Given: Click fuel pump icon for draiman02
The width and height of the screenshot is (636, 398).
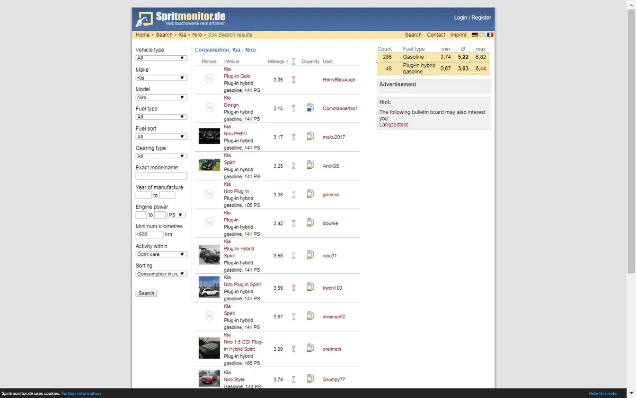Looking at the screenshot, I should click(x=311, y=316).
